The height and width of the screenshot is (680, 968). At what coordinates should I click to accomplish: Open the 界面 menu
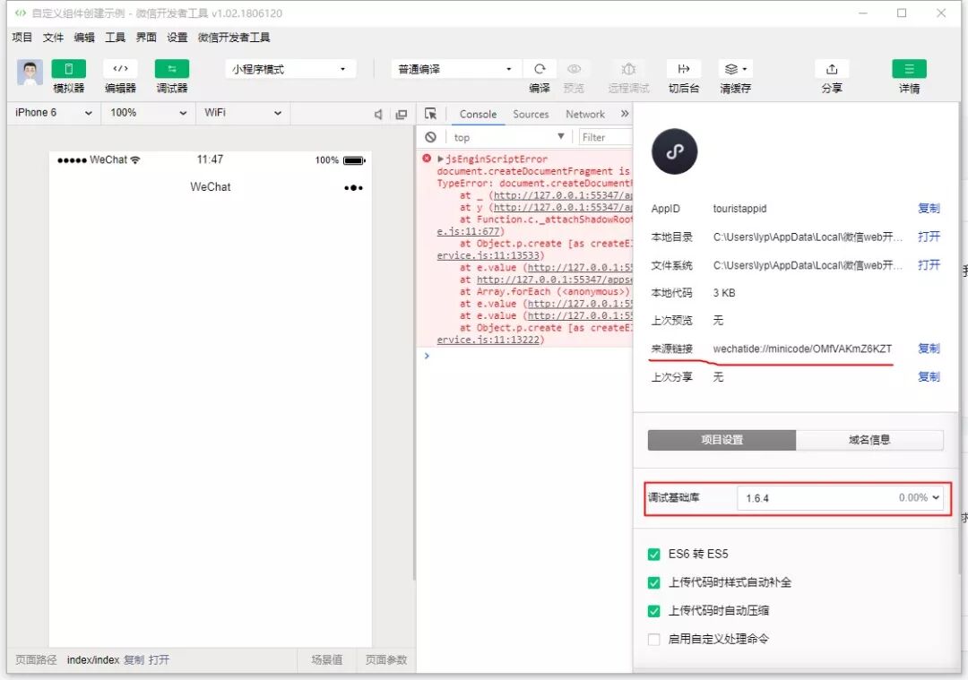146,37
